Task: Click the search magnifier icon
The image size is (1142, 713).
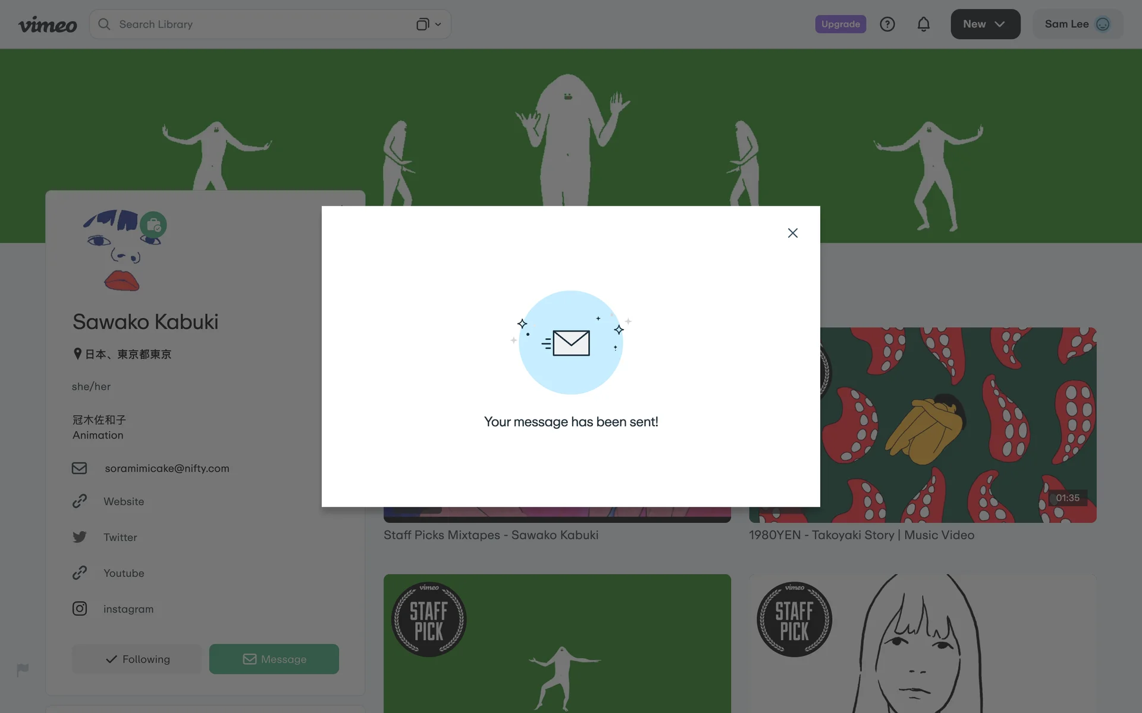Action: tap(104, 24)
